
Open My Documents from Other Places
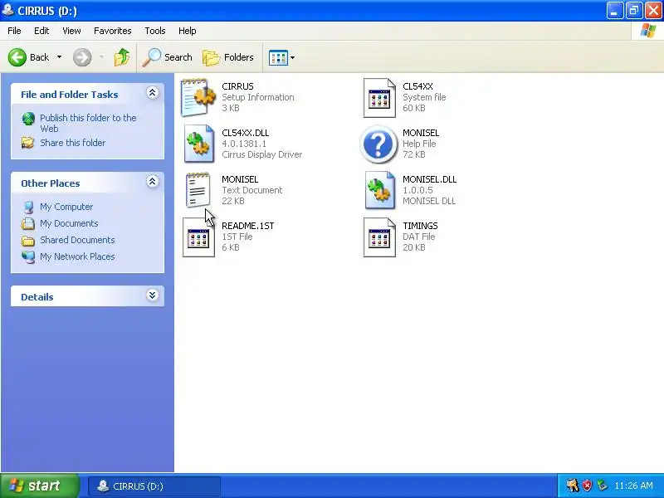69,223
